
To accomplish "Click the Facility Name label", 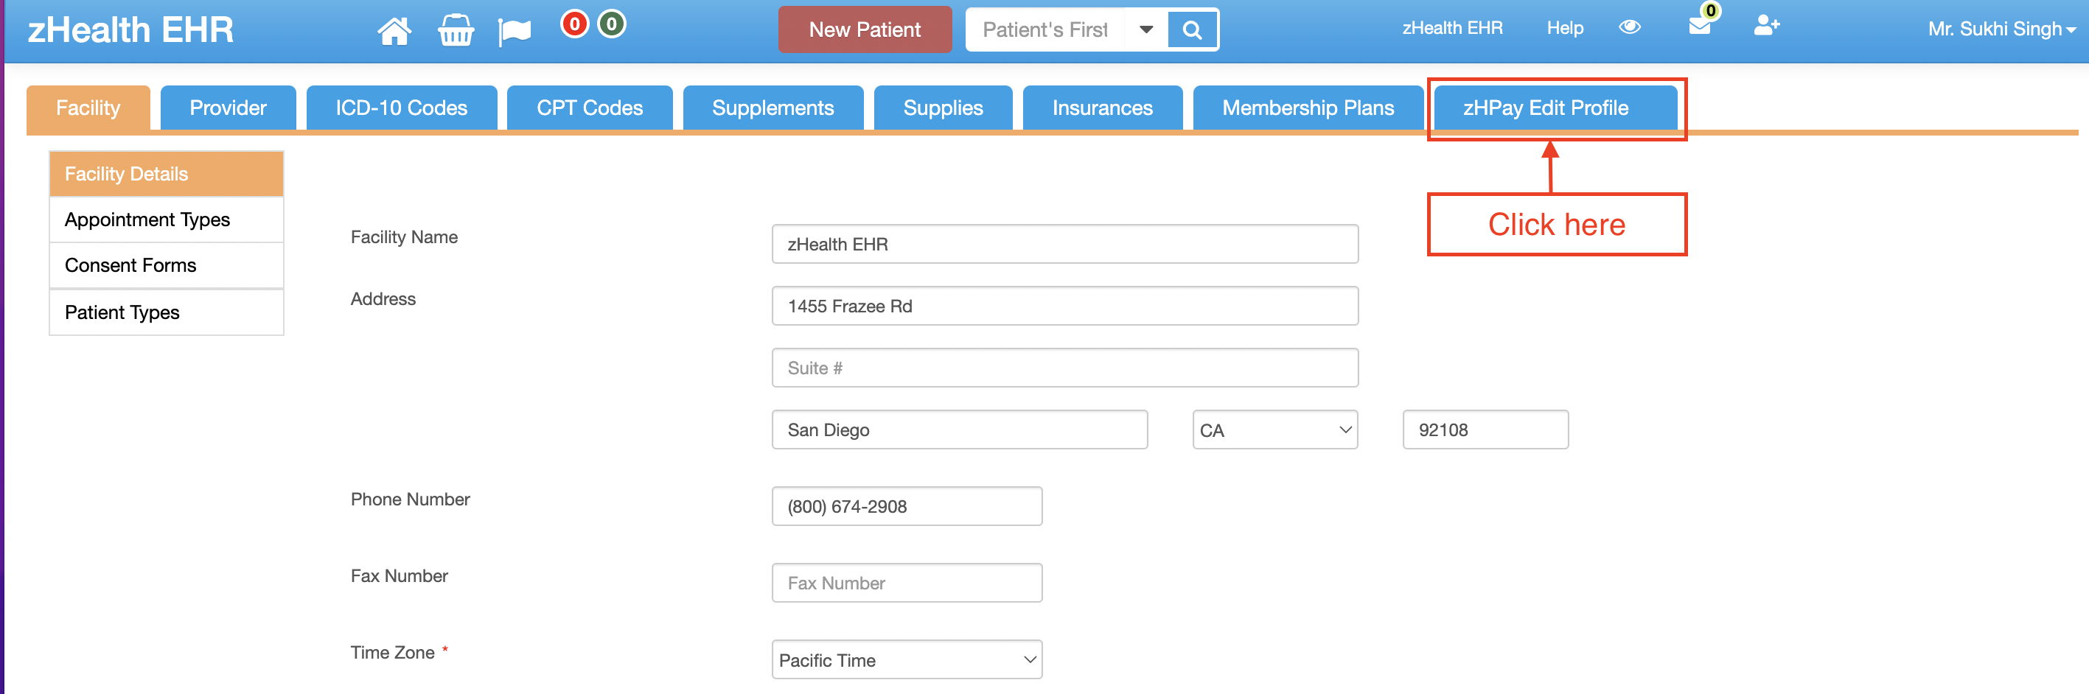I will click(x=404, y=236).
